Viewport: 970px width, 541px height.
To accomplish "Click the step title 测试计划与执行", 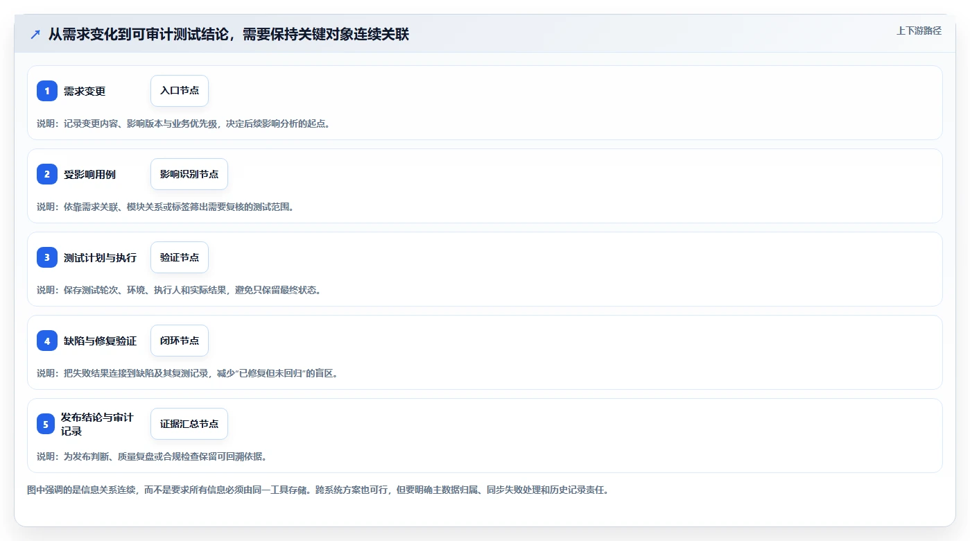I will [100, 257].
